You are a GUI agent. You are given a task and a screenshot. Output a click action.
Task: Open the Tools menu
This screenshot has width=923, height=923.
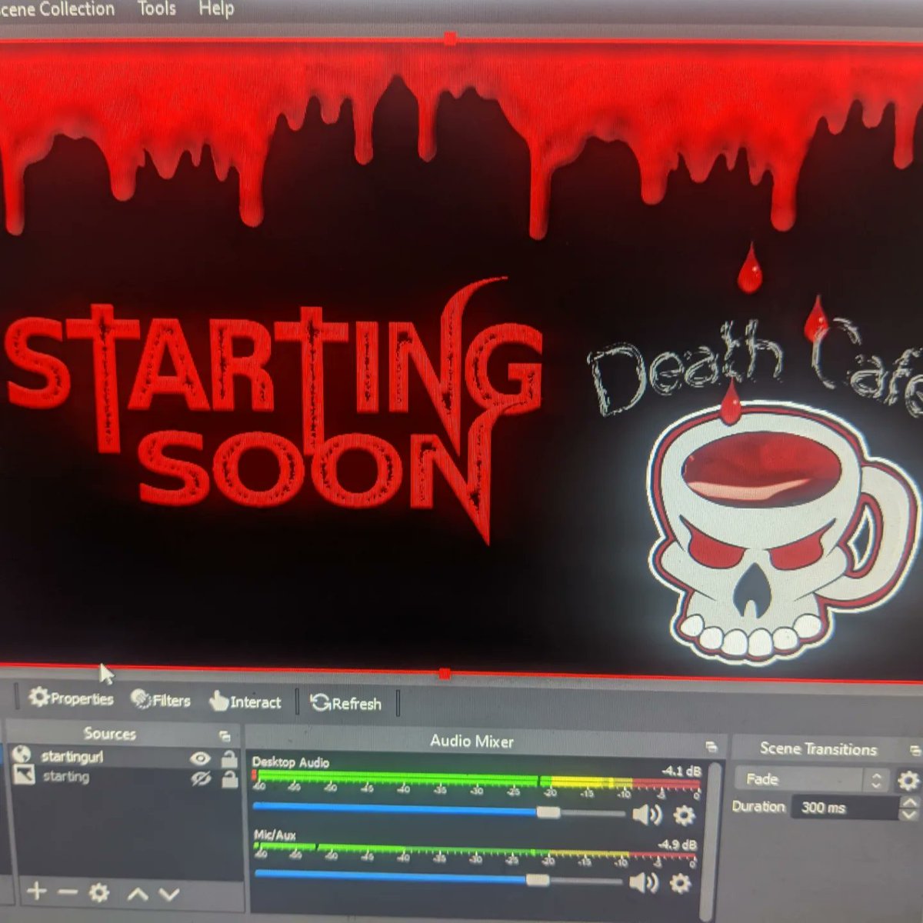156,8
